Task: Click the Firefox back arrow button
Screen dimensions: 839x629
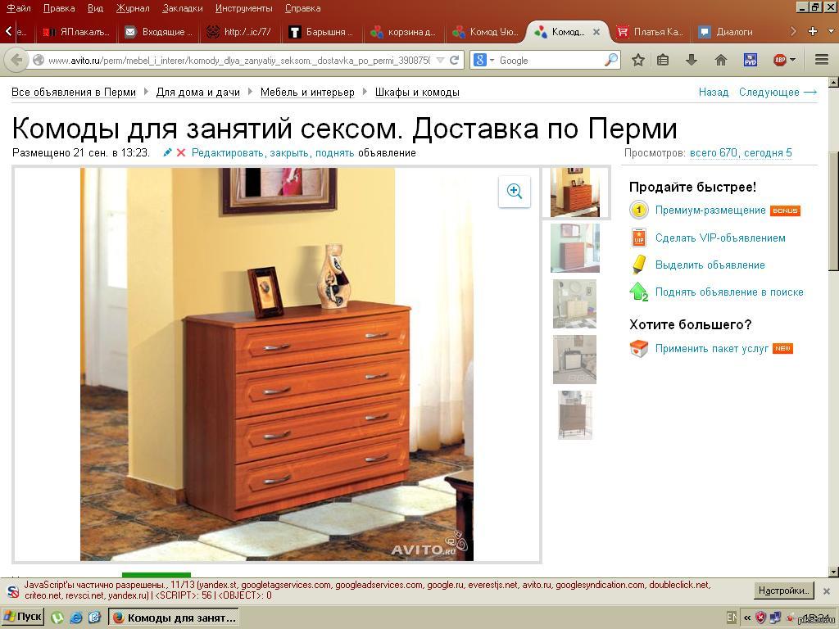Action: coord(16,60)
